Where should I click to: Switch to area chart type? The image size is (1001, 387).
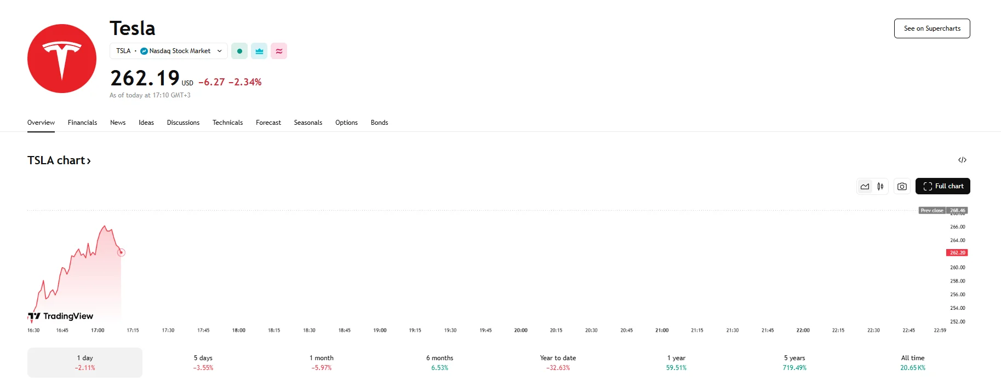[865, 187]
